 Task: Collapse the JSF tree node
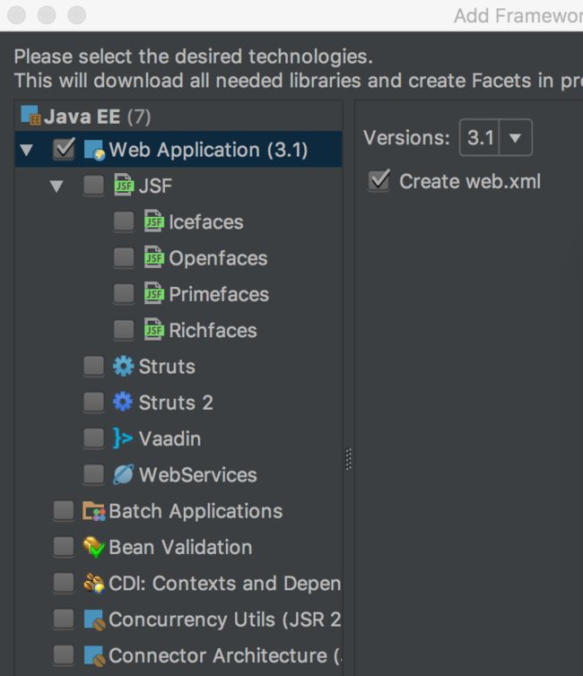tap(57, 186)
